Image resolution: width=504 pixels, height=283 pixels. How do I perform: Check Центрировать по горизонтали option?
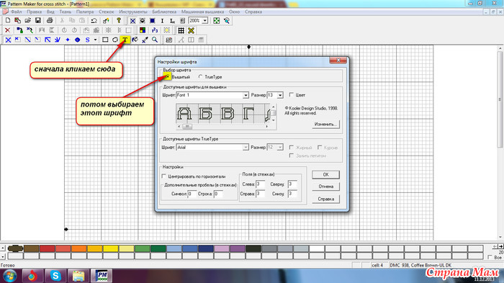coord(164,176)
